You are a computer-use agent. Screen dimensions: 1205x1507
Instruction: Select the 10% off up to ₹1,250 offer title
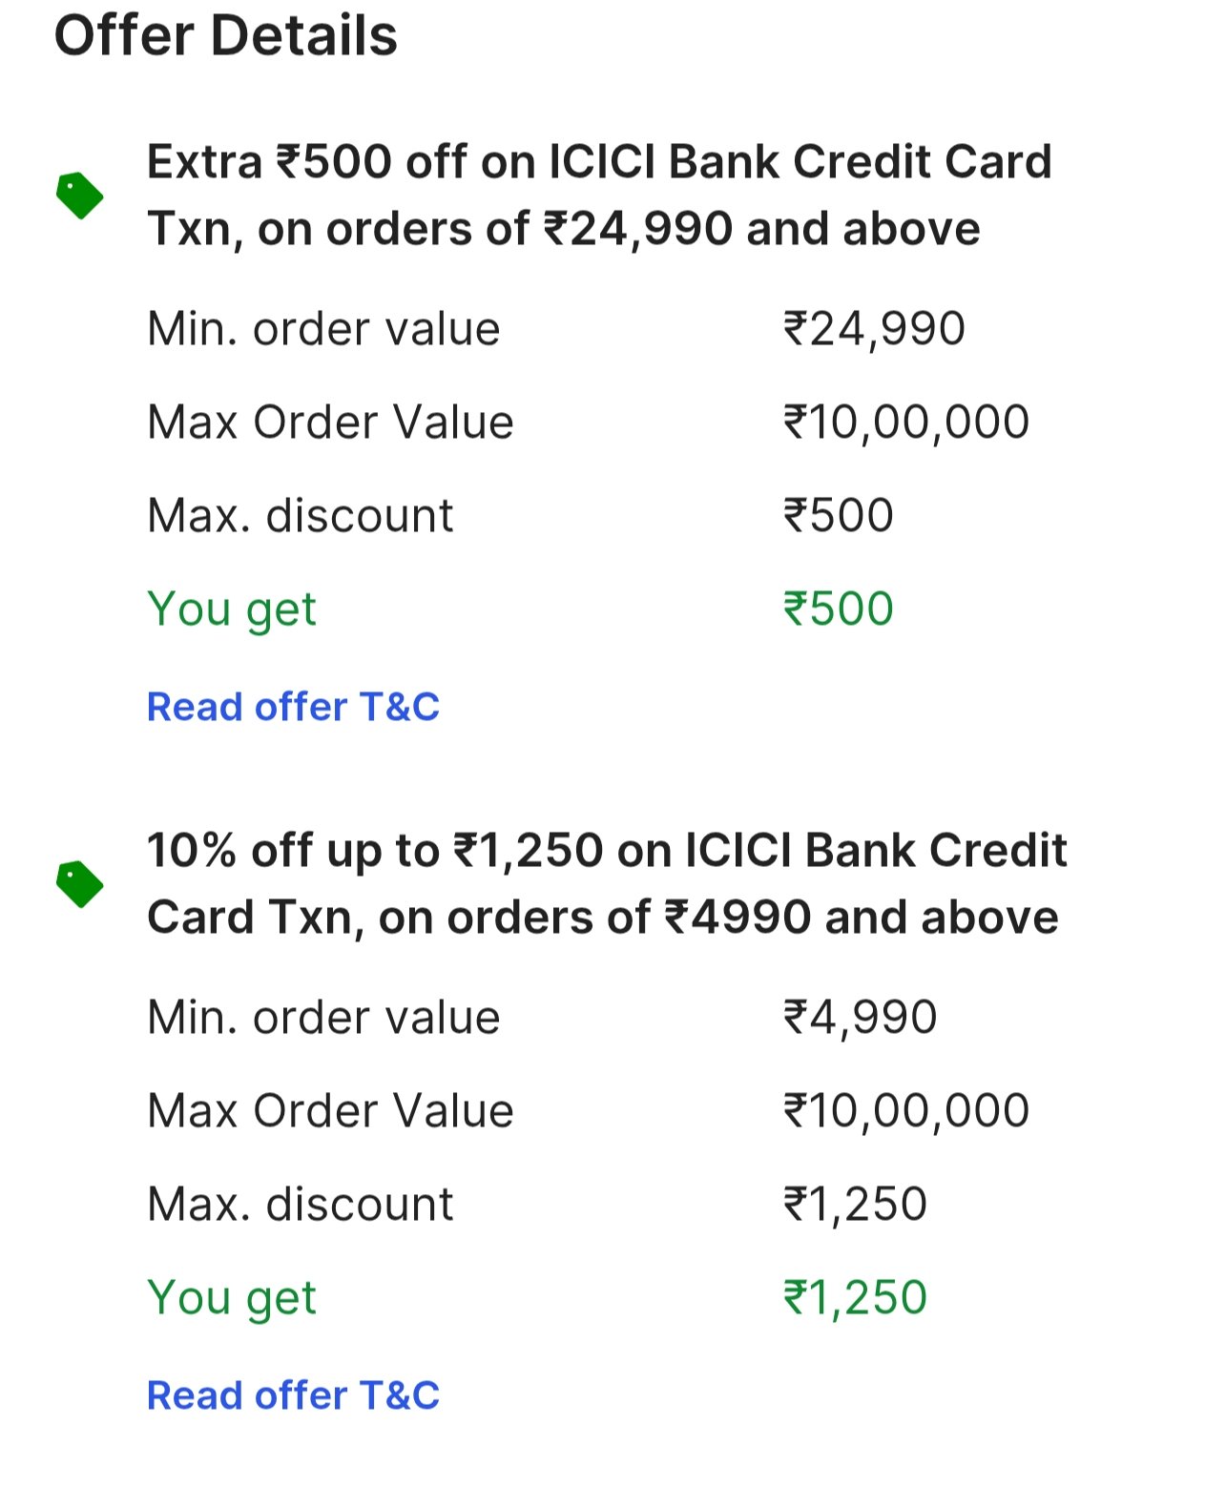606,884
